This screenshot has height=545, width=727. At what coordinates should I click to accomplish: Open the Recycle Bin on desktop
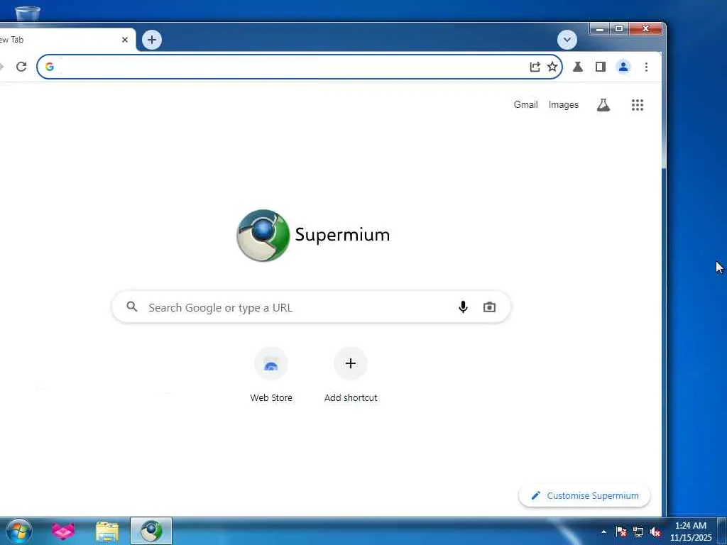(x=28, y=13)
